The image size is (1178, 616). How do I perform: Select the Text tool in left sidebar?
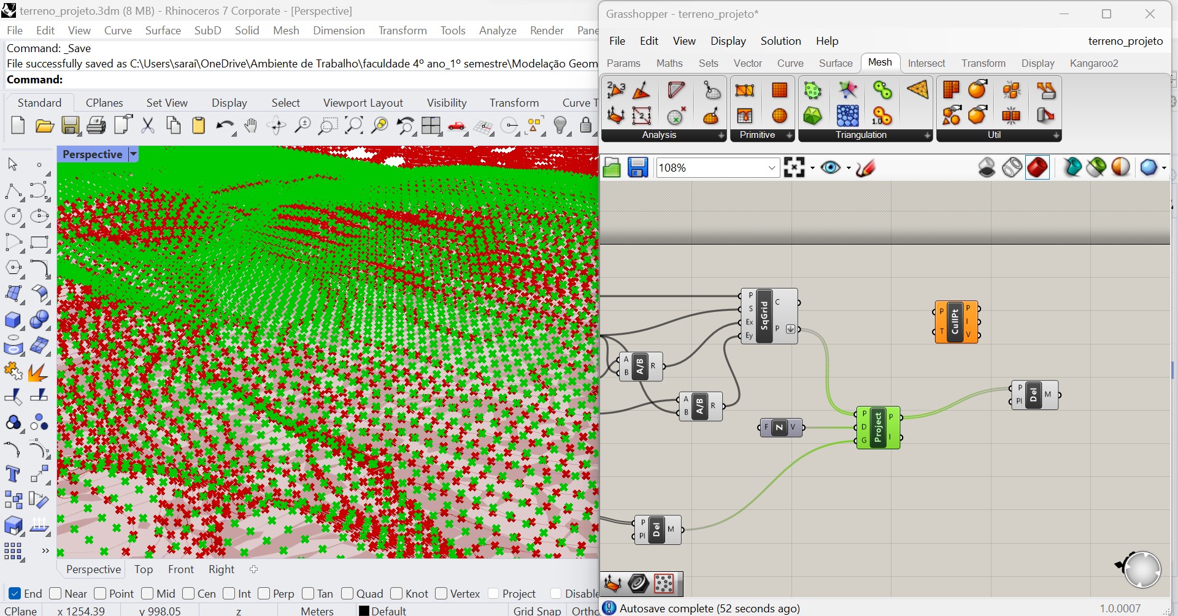(13, 474)
